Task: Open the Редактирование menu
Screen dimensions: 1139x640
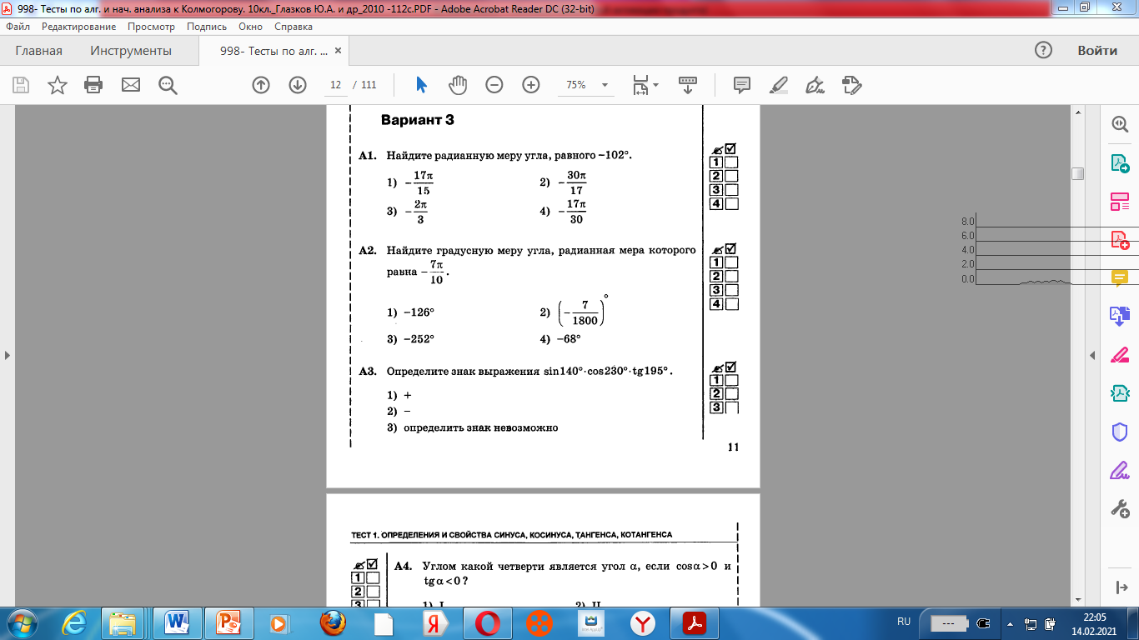Action: pos(79,27)
